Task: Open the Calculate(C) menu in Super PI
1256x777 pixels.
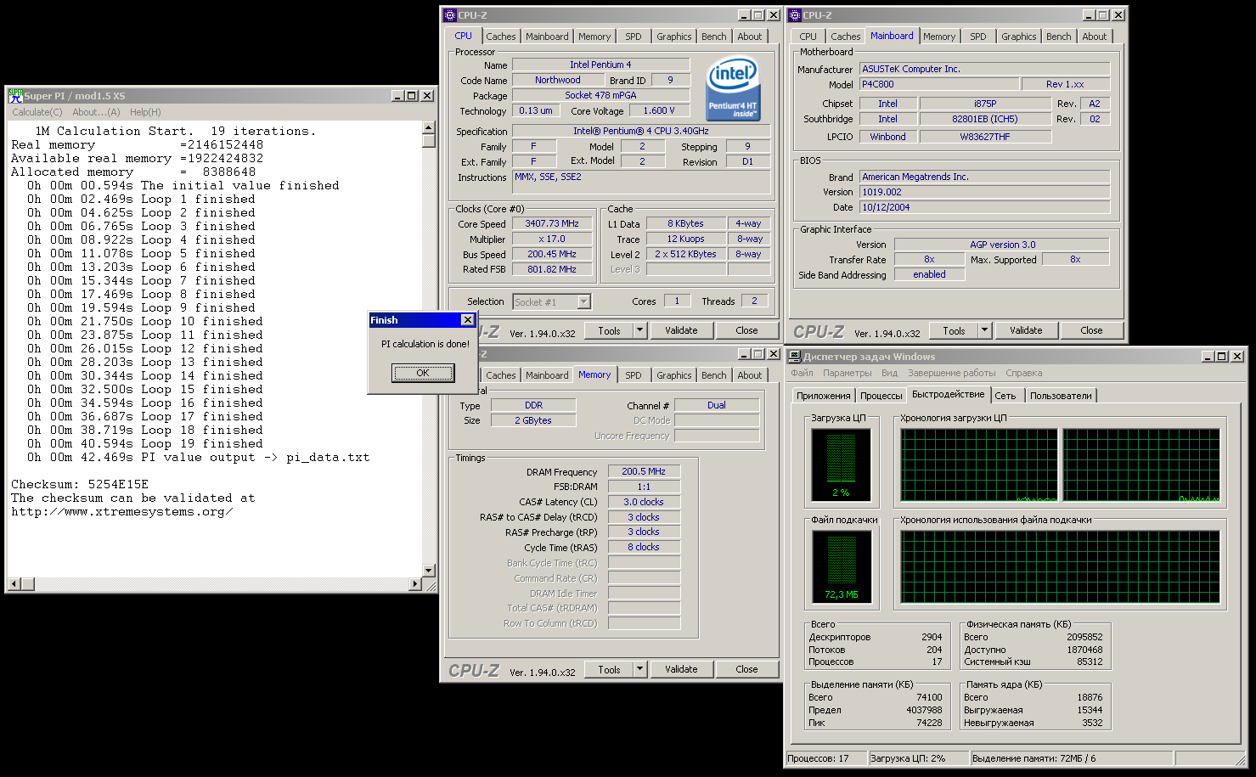Action: pyautogui.click(x=37, y=112)
